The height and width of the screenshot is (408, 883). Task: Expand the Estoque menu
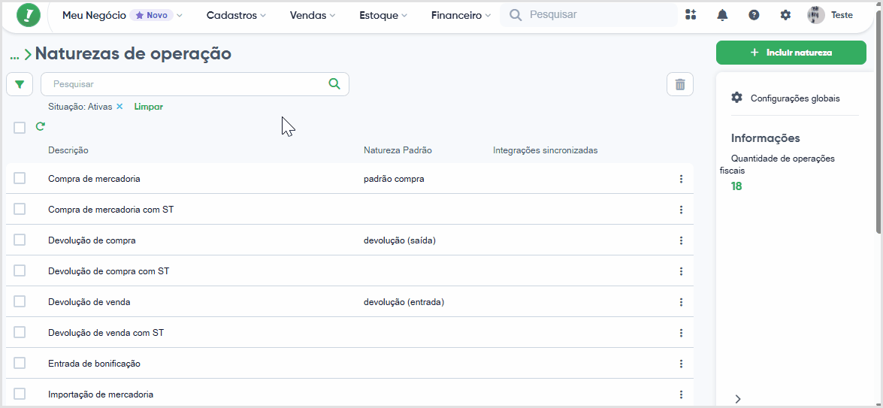coord(383,15)
